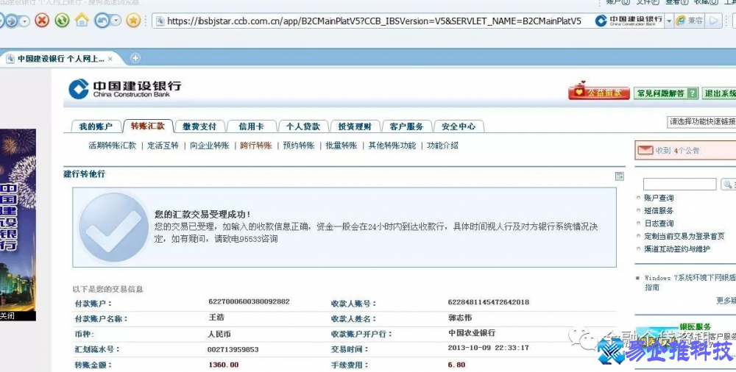Screen dimensions: 736x372
Task: Open 账户查询 sidebar link
Action: pos(659,198)
